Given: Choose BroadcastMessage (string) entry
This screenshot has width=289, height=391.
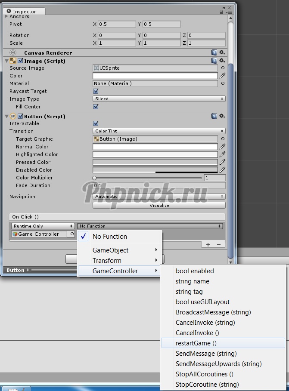Looking at the screenshot, I should [x=223, y=312].
